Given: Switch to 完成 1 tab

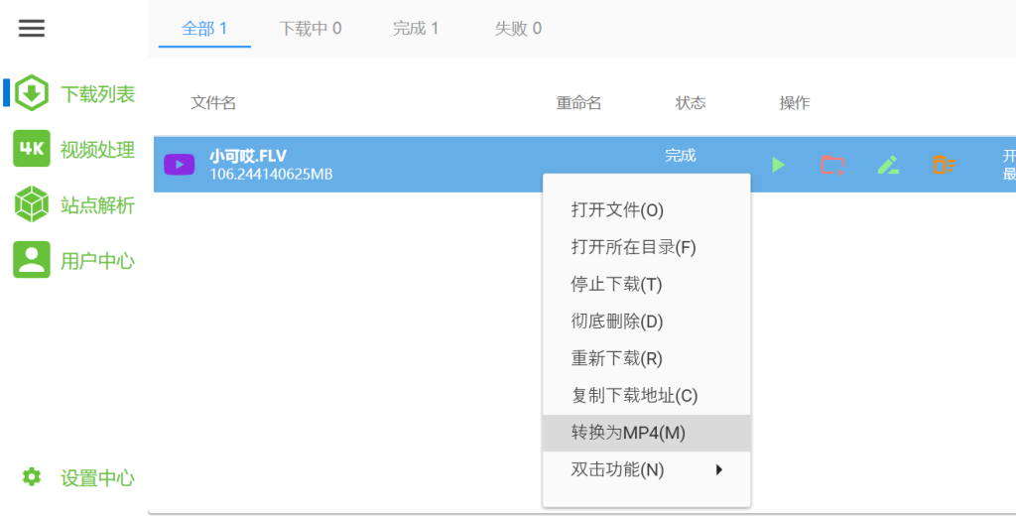Looking at the screenshot, I should pos(416,29).
